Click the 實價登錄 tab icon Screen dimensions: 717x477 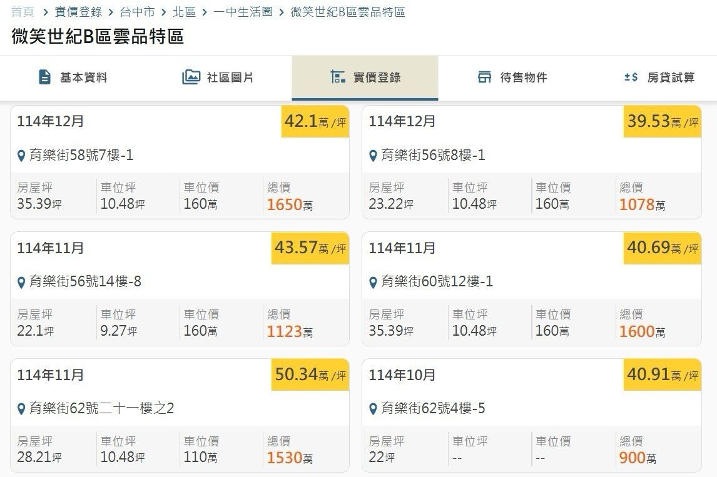pyautogui.click(x=338, y=77)
